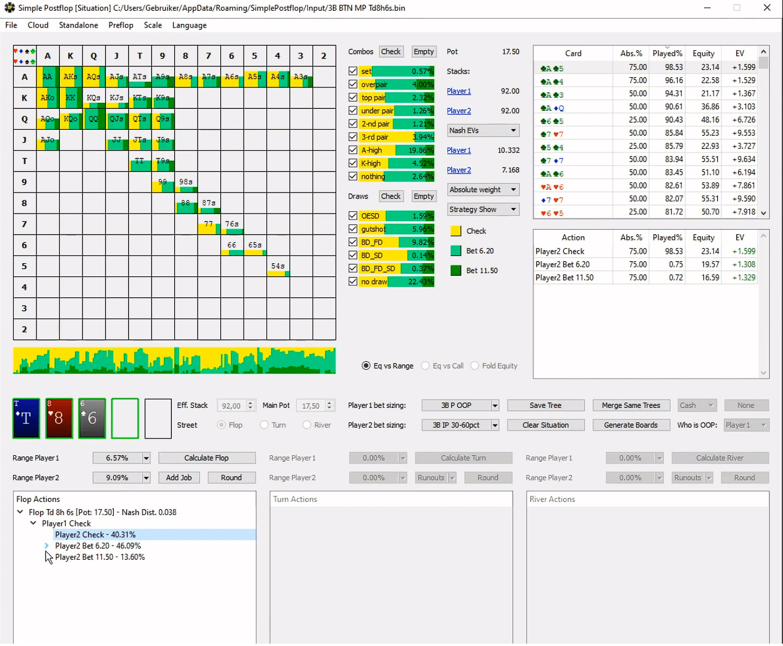Expand the Player2 Bet 6.20 tree node
783x646 pixels.
(x=47, y=546)
